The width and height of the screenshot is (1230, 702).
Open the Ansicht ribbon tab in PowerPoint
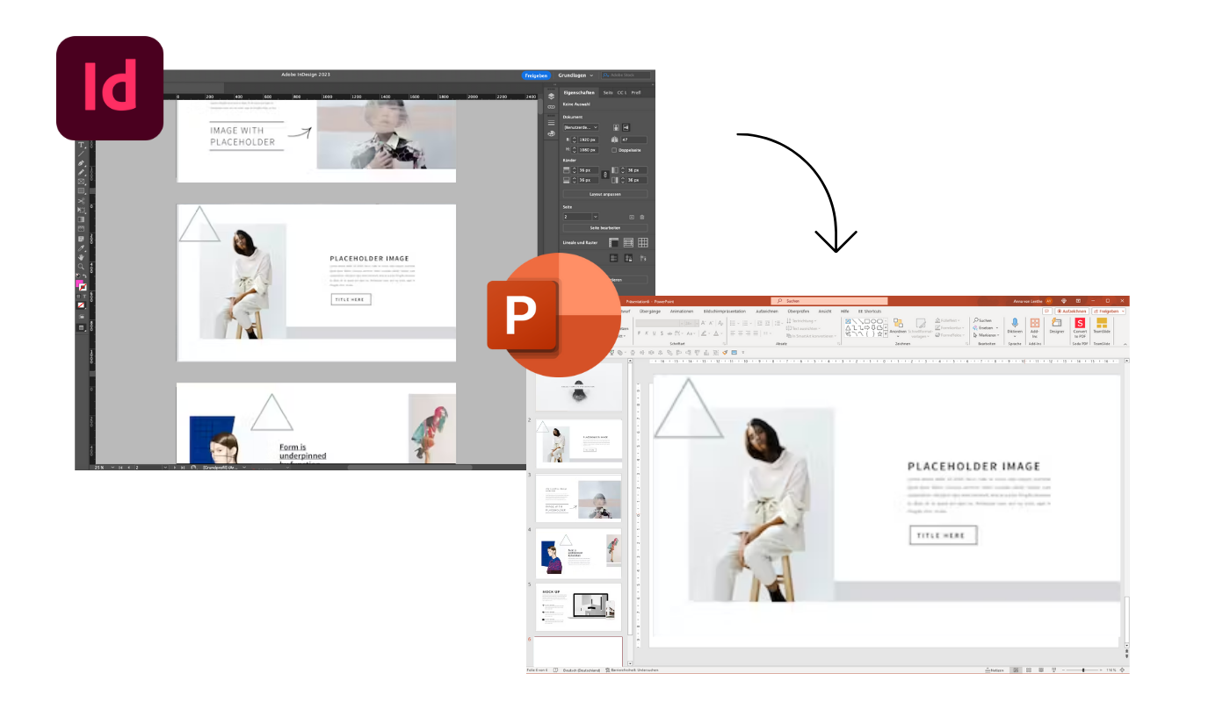(x=825, y=311)
